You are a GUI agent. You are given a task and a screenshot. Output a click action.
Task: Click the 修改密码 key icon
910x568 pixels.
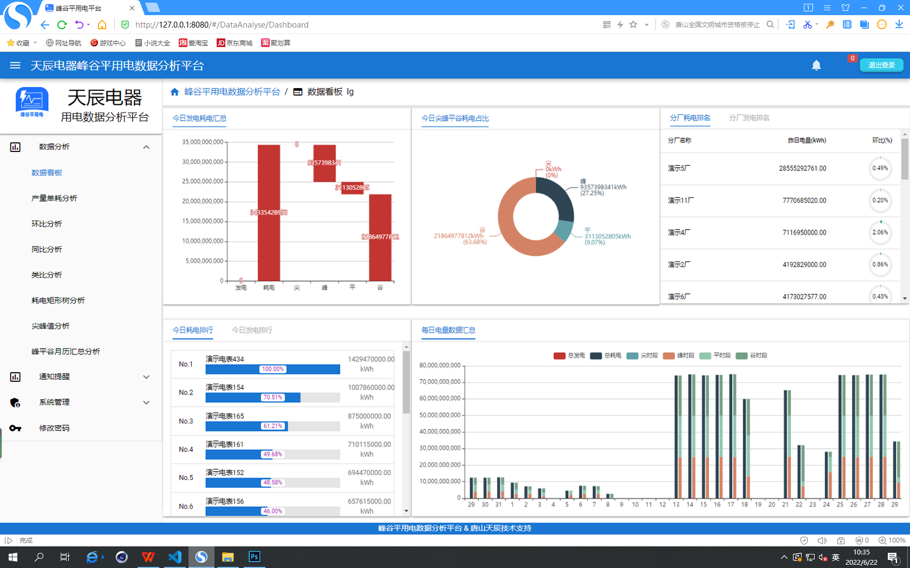(15, 428)
